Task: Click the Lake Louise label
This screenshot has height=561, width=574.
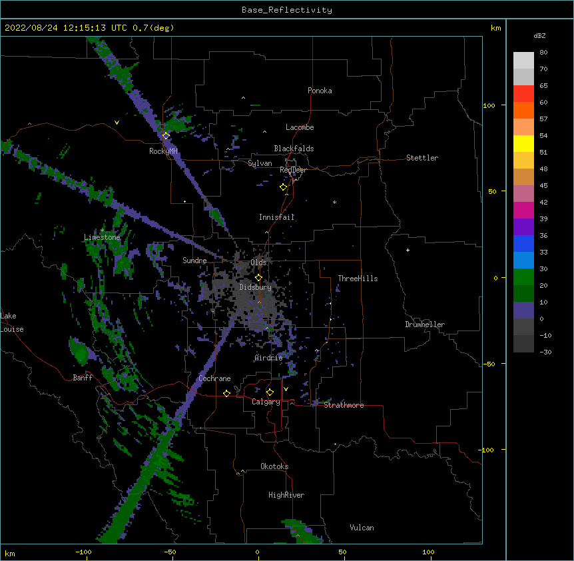Action: (x=11, y=322)
